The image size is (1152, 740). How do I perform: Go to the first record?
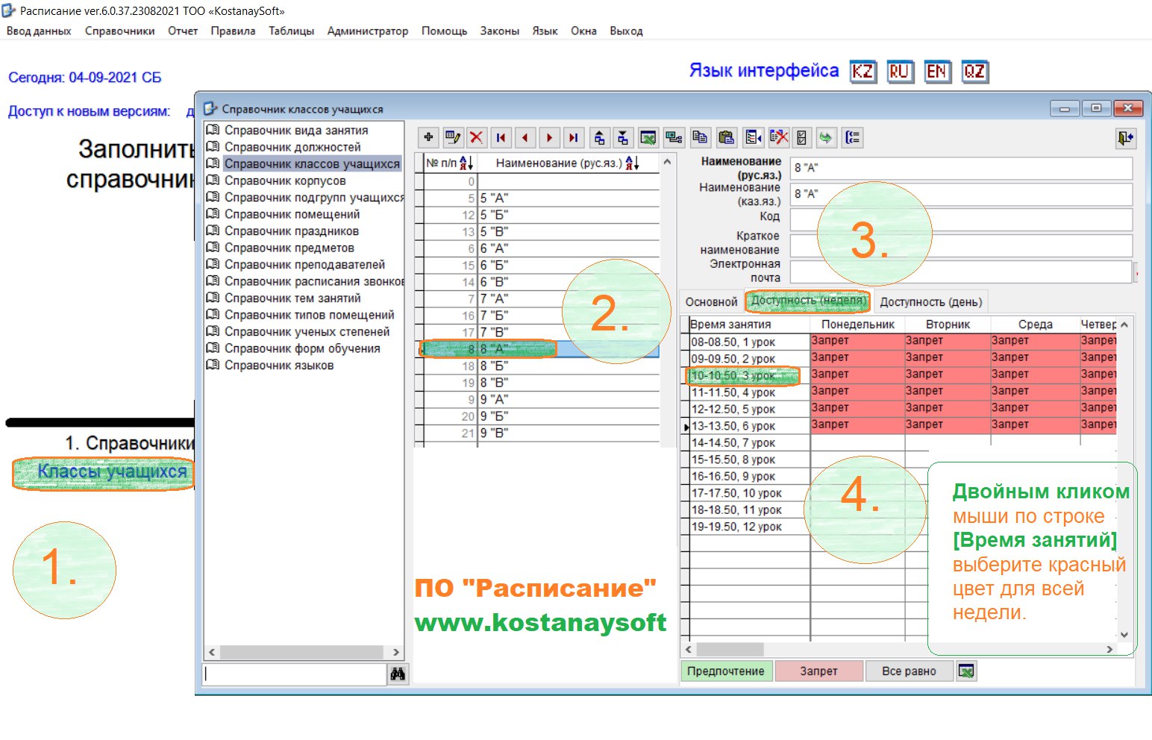pyautogui.click(x=501, y=137)
